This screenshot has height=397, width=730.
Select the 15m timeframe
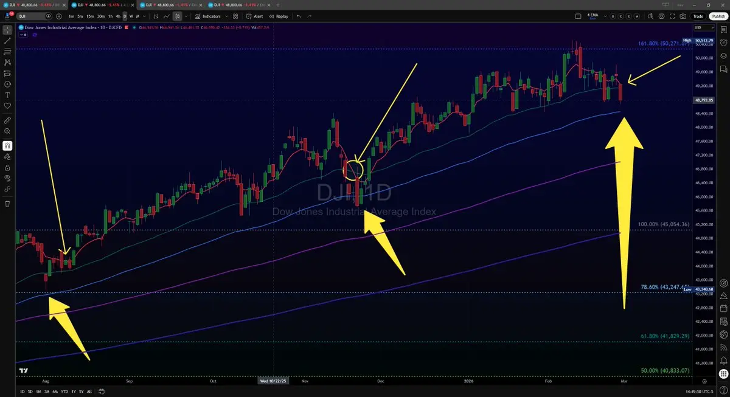[90, 16]
